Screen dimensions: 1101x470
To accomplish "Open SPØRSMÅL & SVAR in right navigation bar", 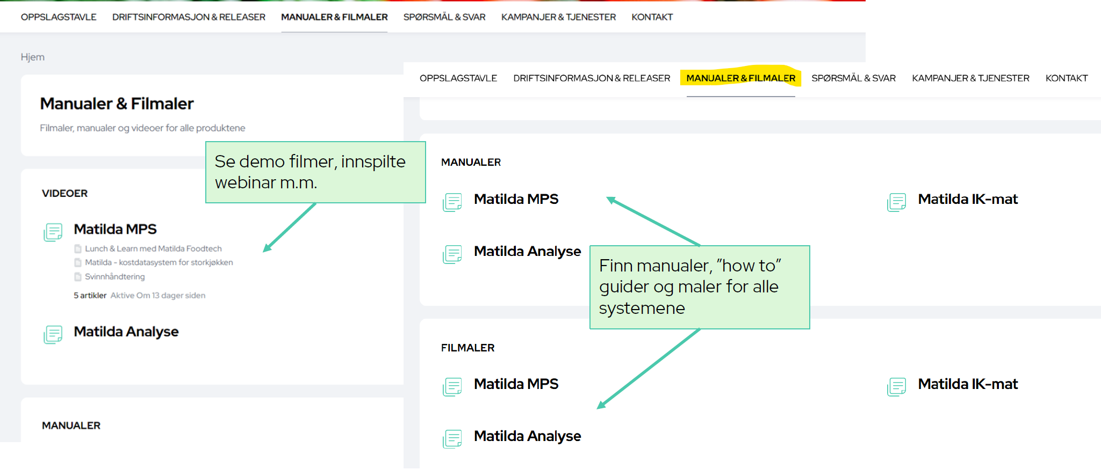I will (x=853, y=78).
